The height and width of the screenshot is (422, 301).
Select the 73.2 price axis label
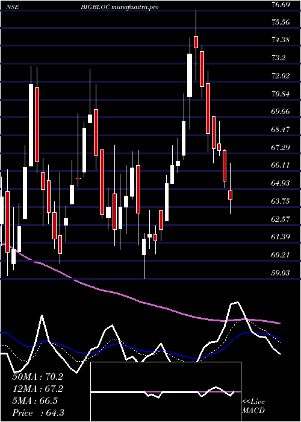pos(279,58)
